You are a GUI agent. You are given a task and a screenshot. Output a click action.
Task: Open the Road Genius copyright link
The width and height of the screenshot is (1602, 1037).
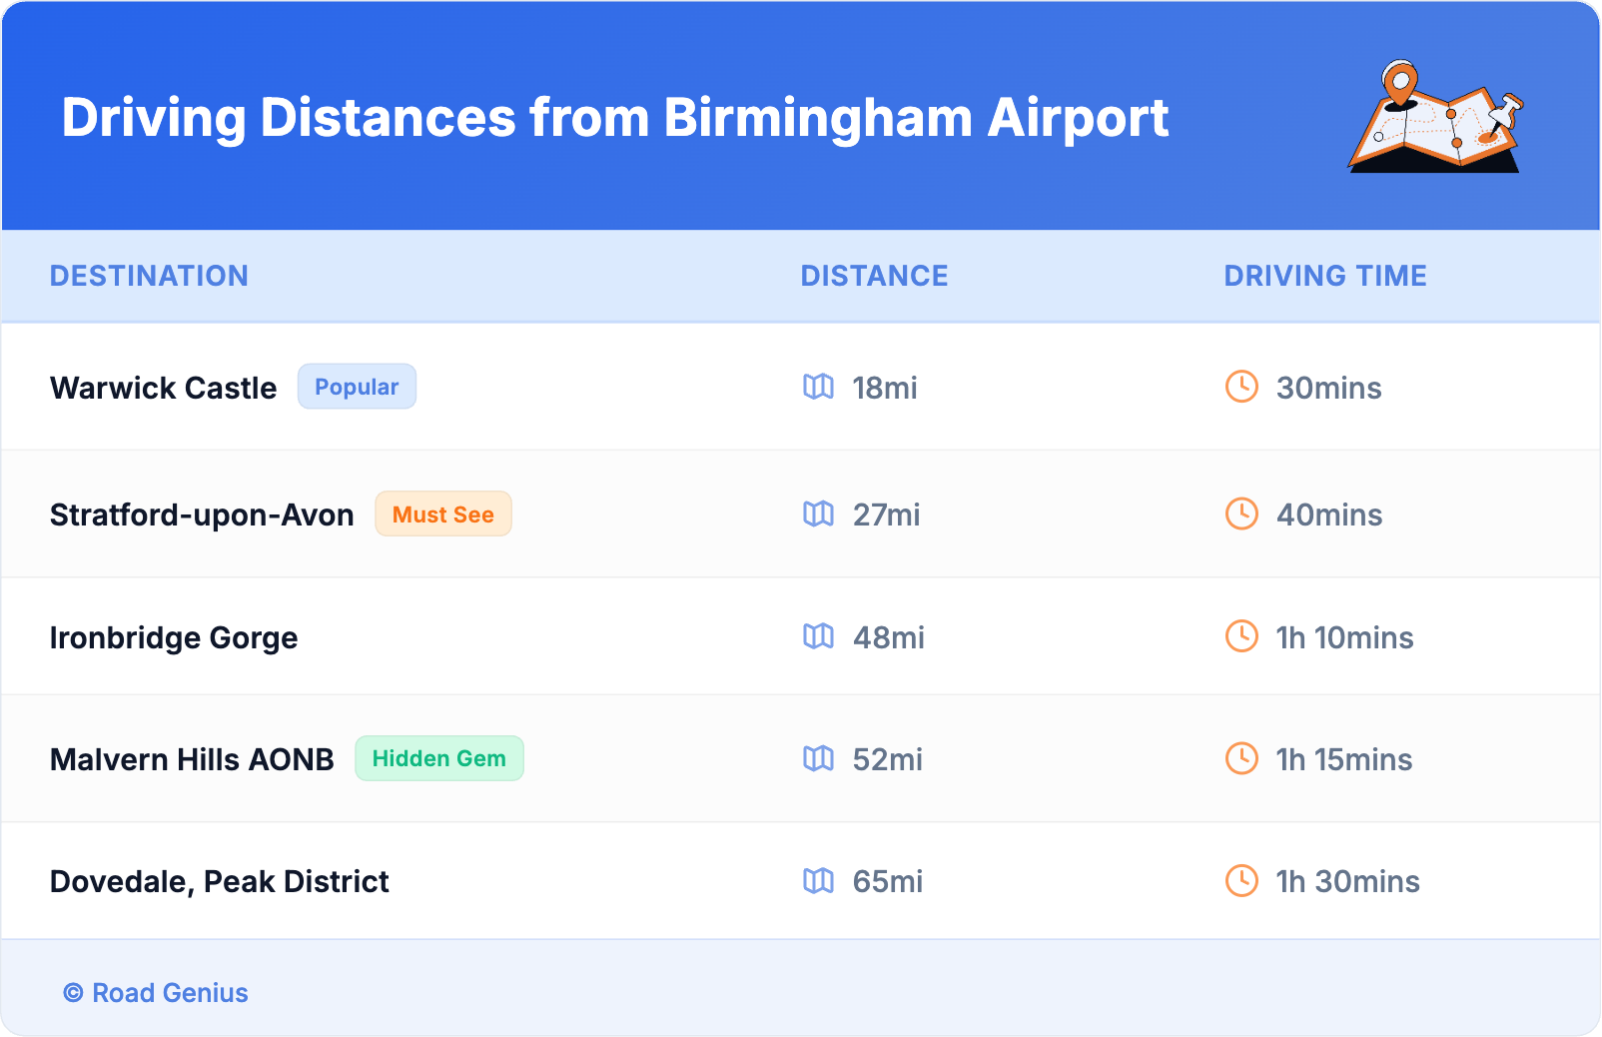coord(157,992)
